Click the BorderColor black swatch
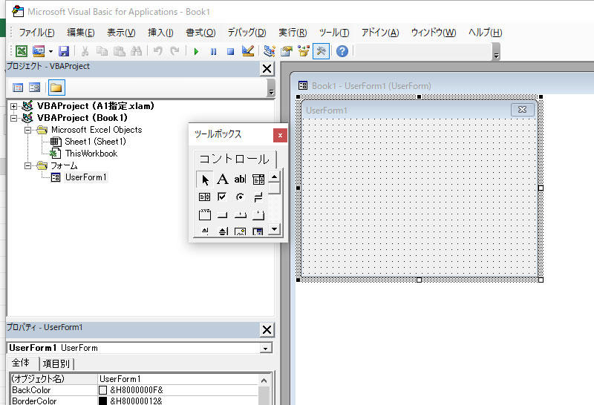Viewport: 594px width, 405px height. click(x=102, y=401)
